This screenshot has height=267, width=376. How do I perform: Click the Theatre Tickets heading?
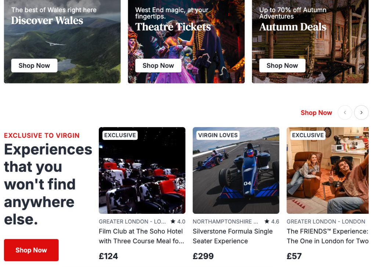click(x=173, y=27)
